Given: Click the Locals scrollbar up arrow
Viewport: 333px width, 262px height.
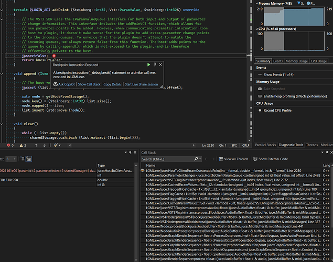Looking at the screenshot, I should tap(136, 165).
